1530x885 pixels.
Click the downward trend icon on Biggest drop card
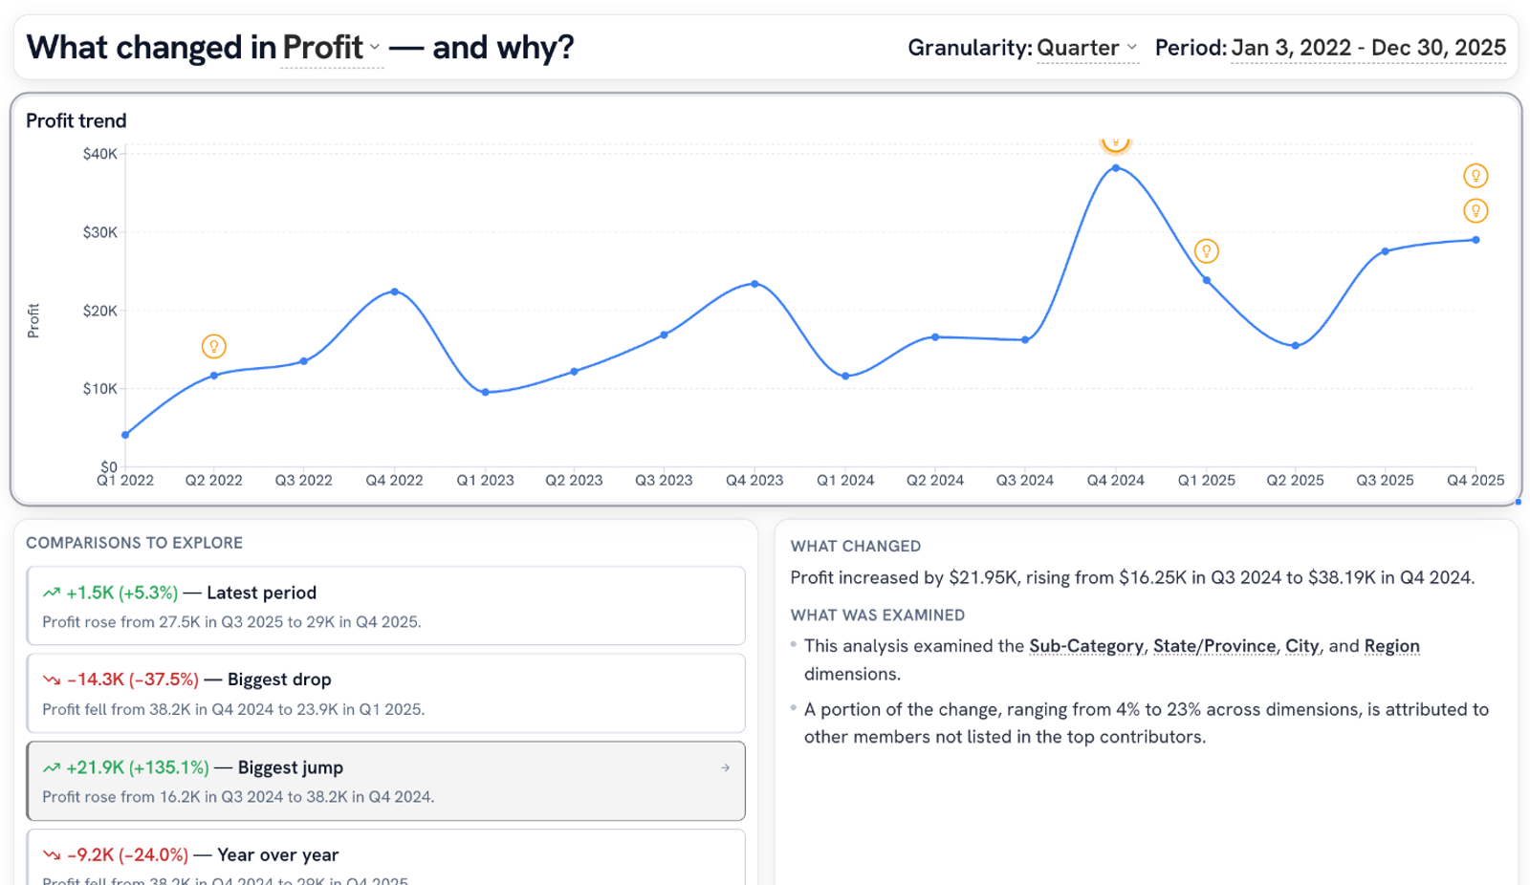pos(52,680)
